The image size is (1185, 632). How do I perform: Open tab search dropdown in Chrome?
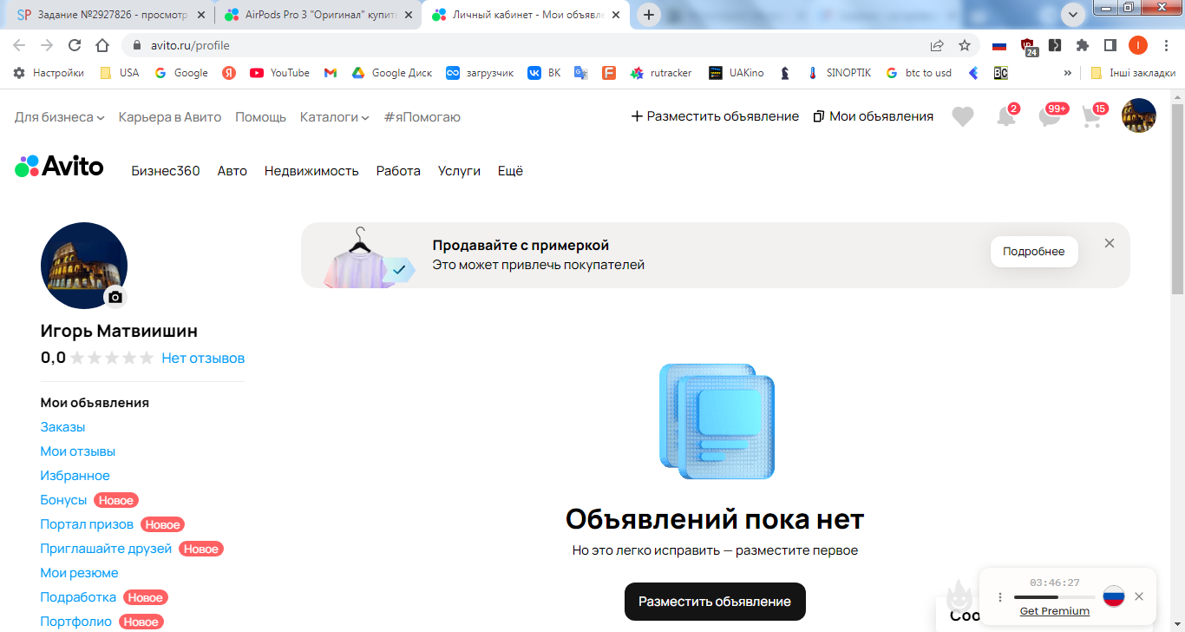click(x=1074, y=15)
